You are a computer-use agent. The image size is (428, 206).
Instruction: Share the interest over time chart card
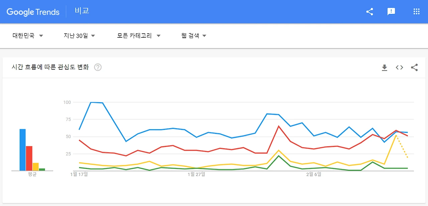point(414,67)
